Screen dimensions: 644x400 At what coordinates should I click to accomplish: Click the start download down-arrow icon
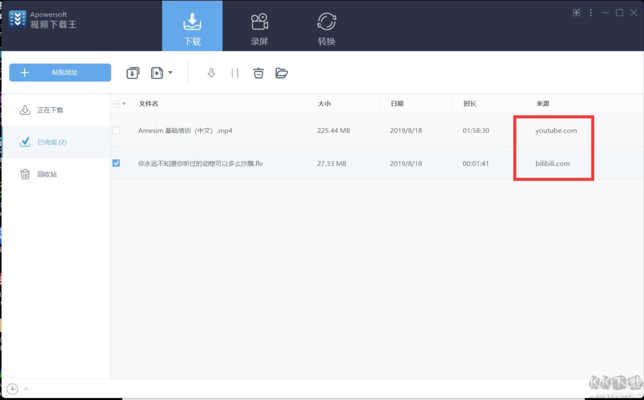coord(212,73)
